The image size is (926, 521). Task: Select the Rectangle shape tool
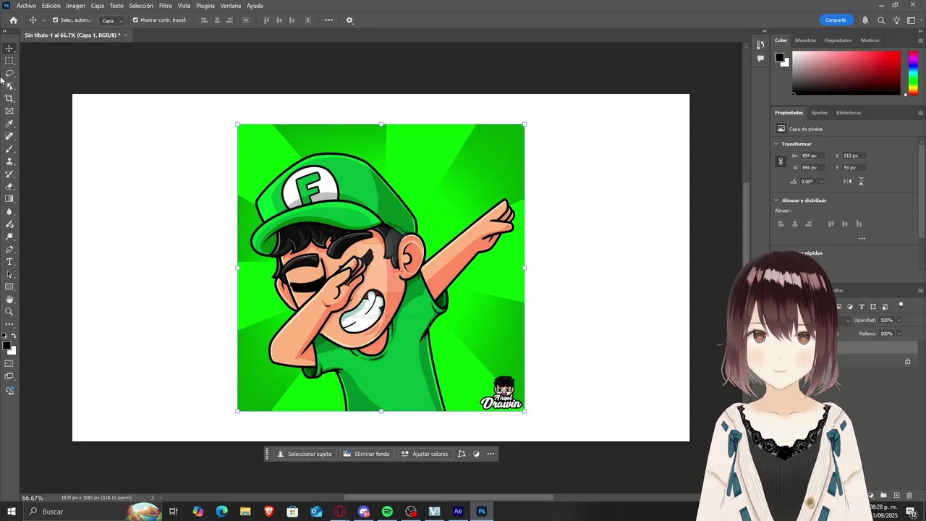[9, 287]
